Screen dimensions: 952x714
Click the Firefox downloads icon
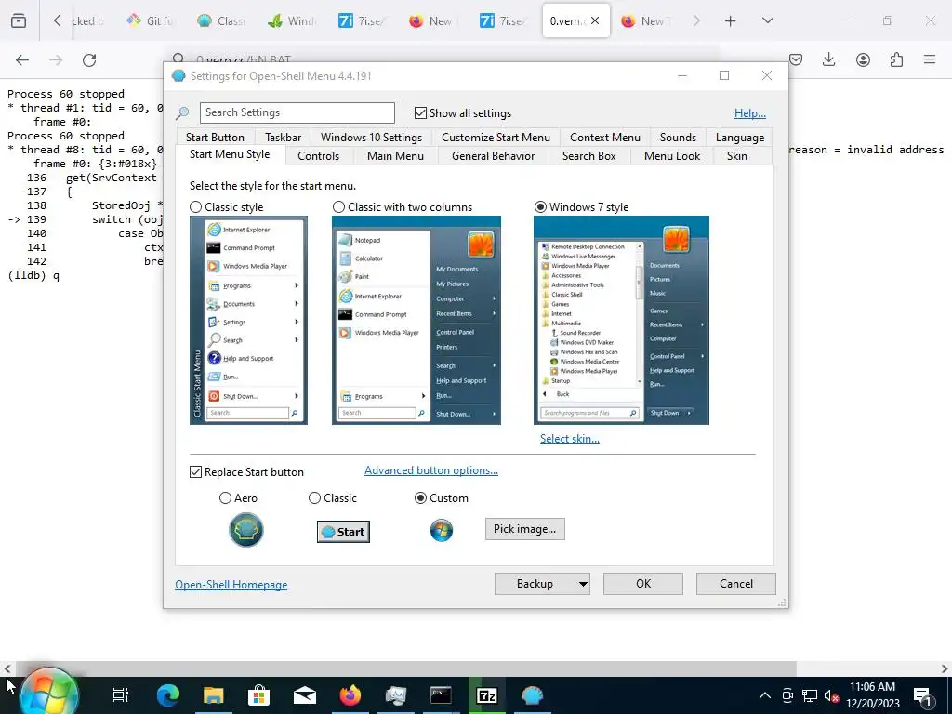828,59
